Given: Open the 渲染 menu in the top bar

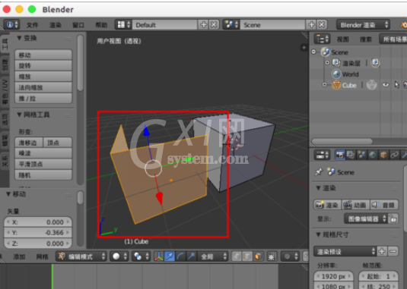Looking at the screenshot, I should 56,25.
